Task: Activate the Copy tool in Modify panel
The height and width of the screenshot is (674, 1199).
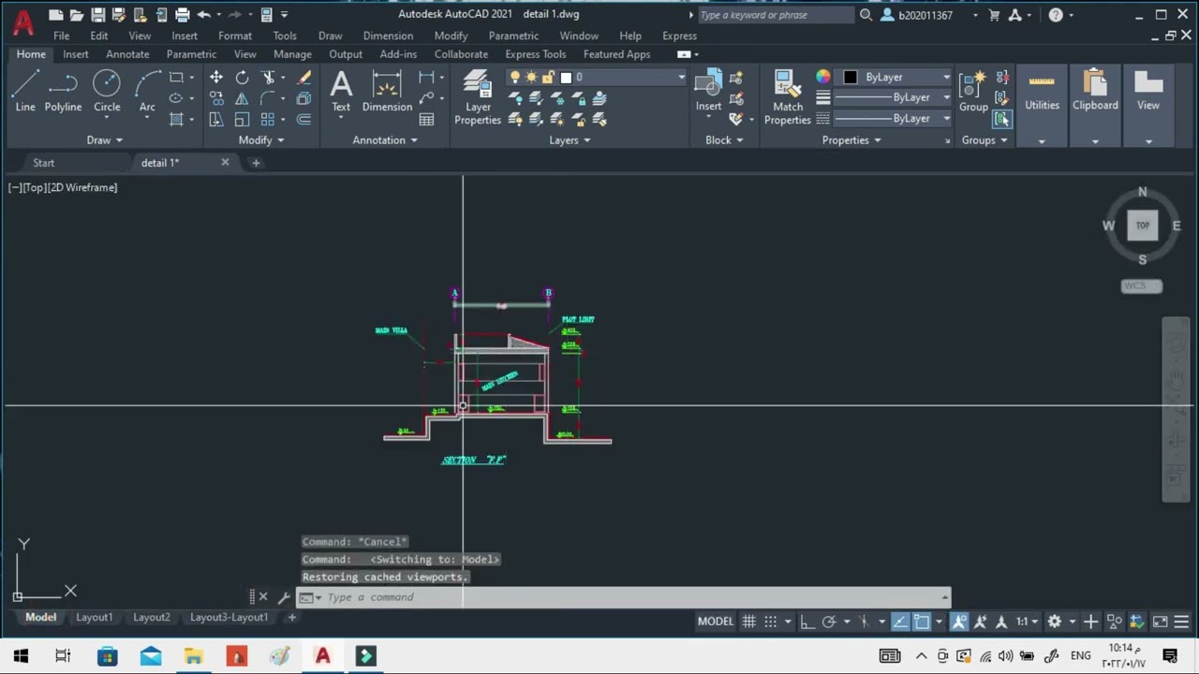Action: click(x=216, y=98)
